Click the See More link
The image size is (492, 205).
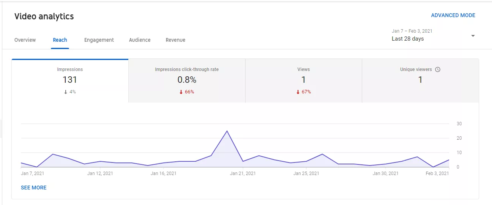coord(34,188)
